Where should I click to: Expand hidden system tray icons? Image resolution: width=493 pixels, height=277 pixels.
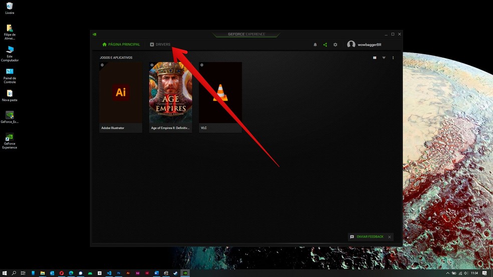point(448,273)
